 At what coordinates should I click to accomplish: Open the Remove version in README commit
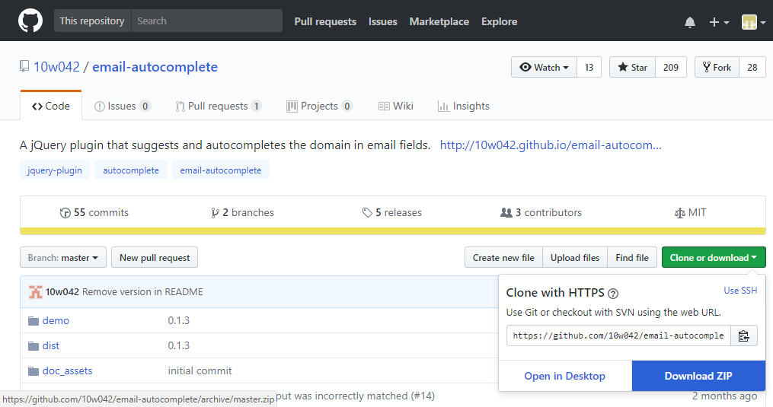tap(142, 291)
